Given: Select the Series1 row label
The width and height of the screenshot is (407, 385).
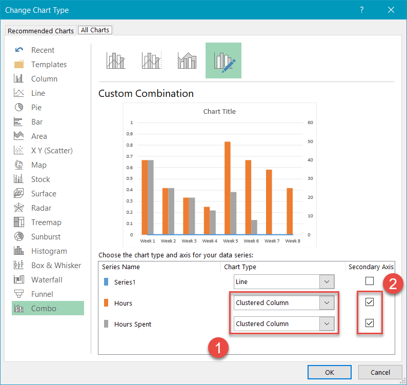Looking at the screenshot, I should (125, 282).
